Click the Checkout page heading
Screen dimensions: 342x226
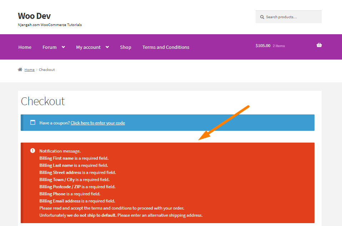pos(43,101)
